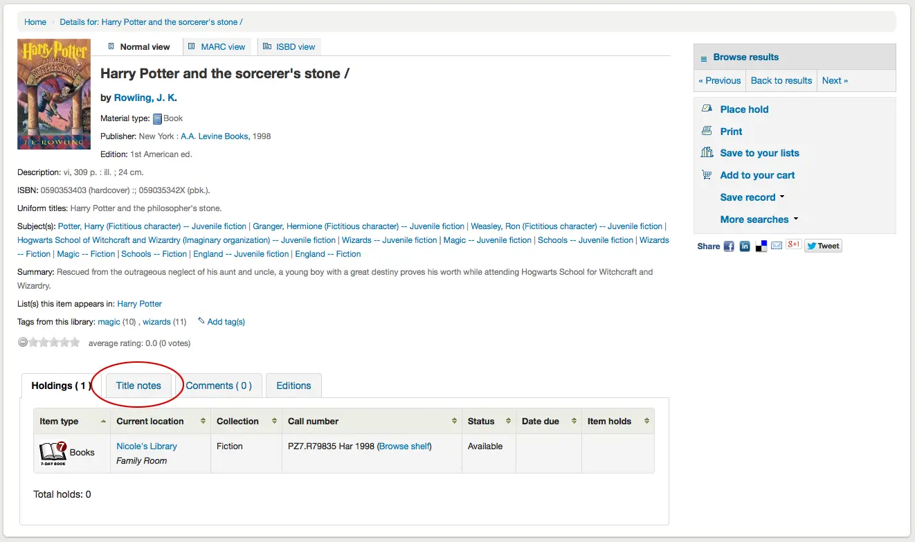Open the Comments ( 0 ) tab
This screenshot has height=542, width=915.
pos(219,386)
